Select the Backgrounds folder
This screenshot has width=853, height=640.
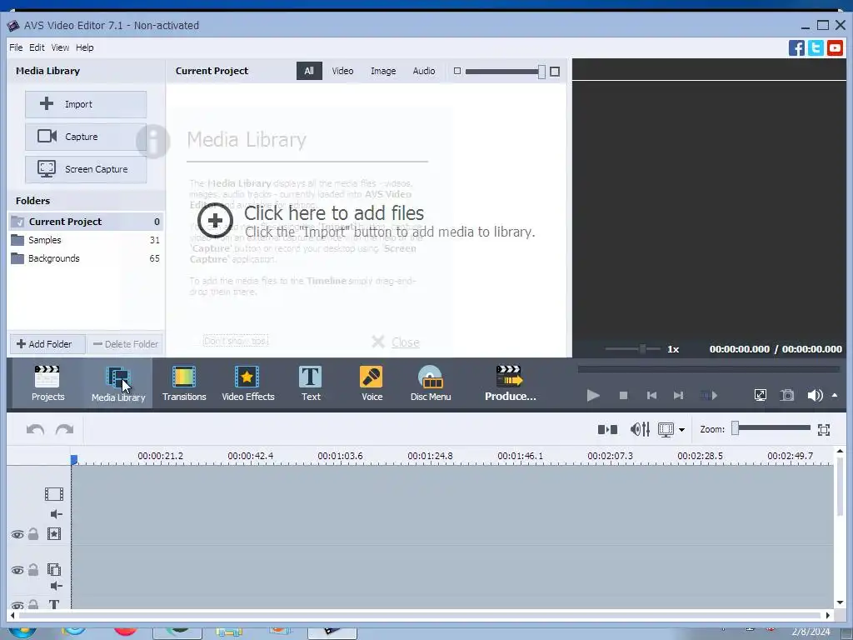(86, 258)
